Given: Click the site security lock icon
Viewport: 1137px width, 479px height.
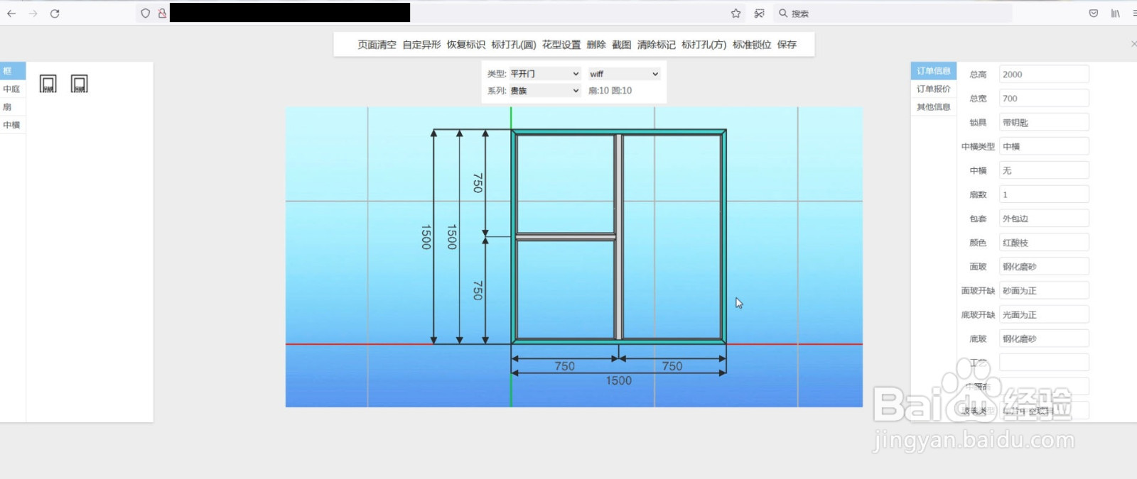Looking at the screenshot, I should point(162,13).
